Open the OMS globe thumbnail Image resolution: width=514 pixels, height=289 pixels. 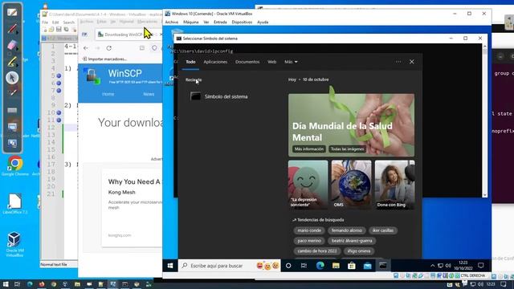[x=351, y=185]
